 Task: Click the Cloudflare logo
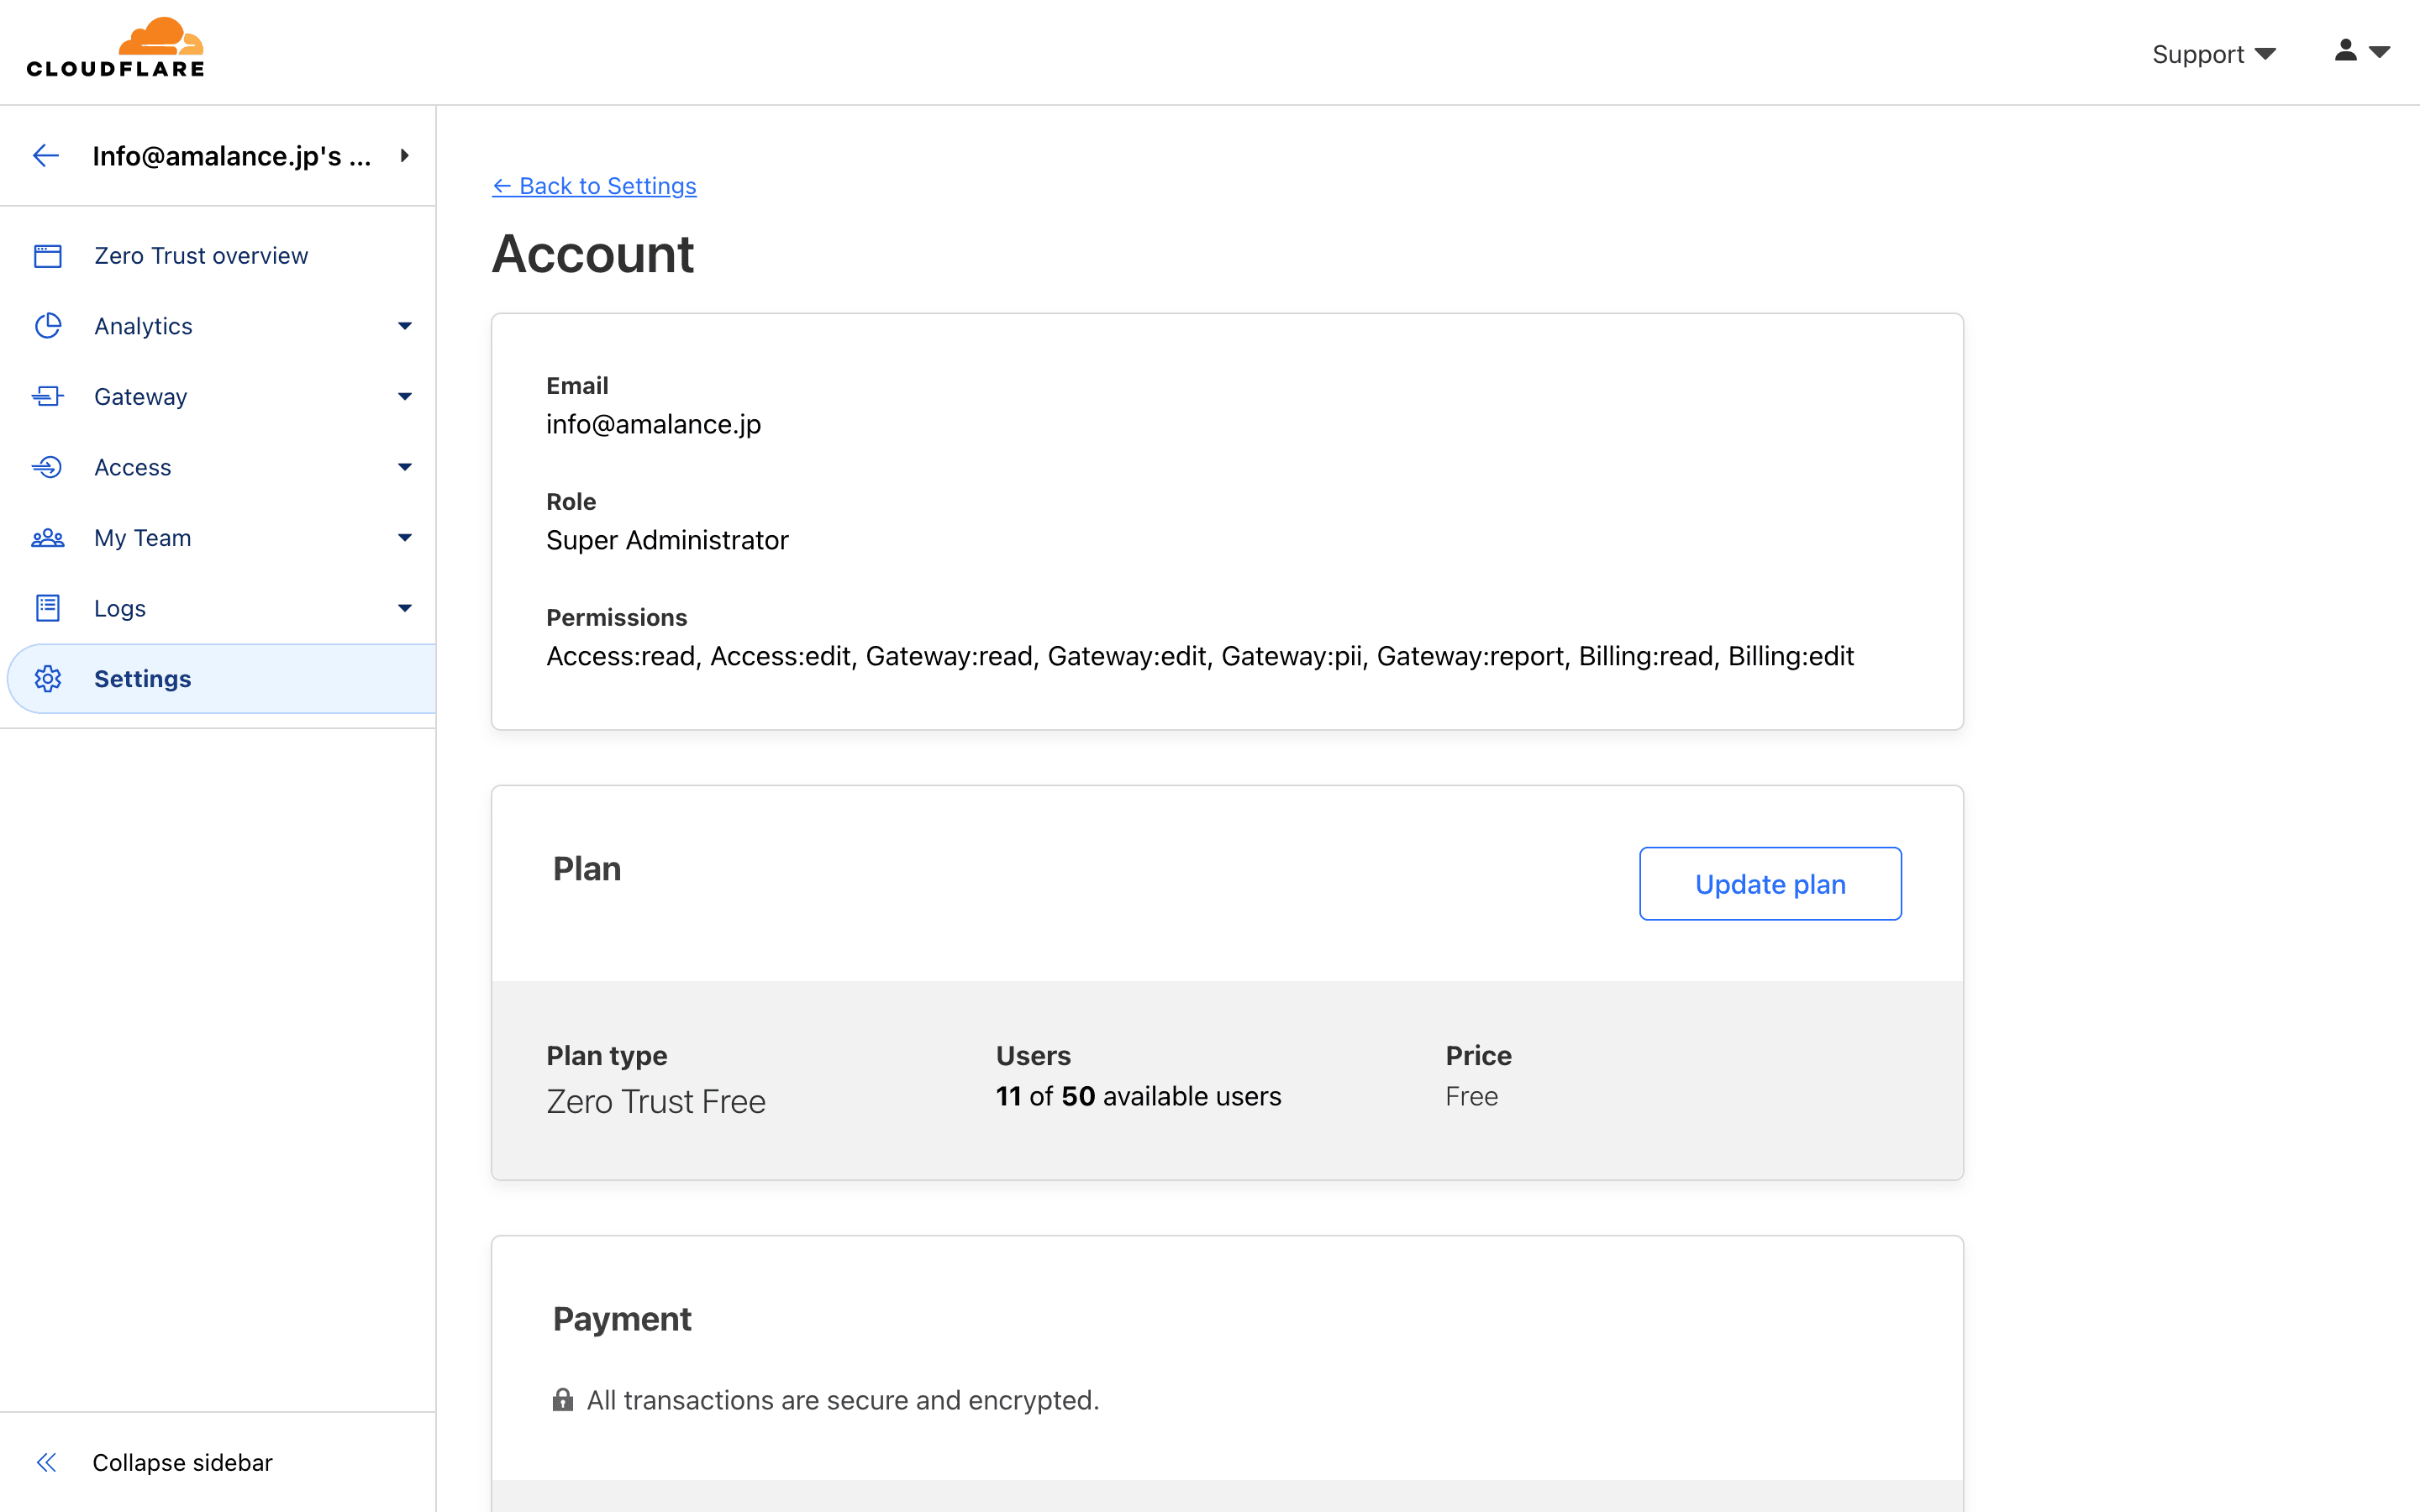tap(115, 47)
